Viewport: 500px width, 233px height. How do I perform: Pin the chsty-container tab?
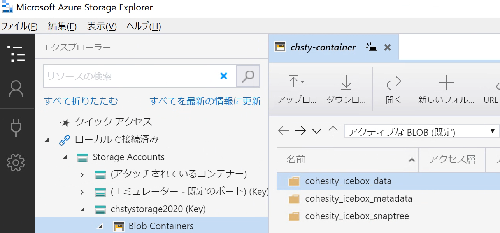pyautogui.click(x=372, y=47)
